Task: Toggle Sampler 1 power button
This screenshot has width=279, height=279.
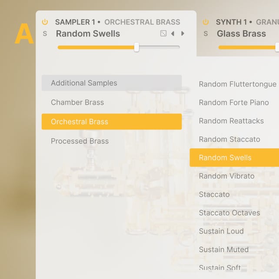Action: tap(45, 22)
